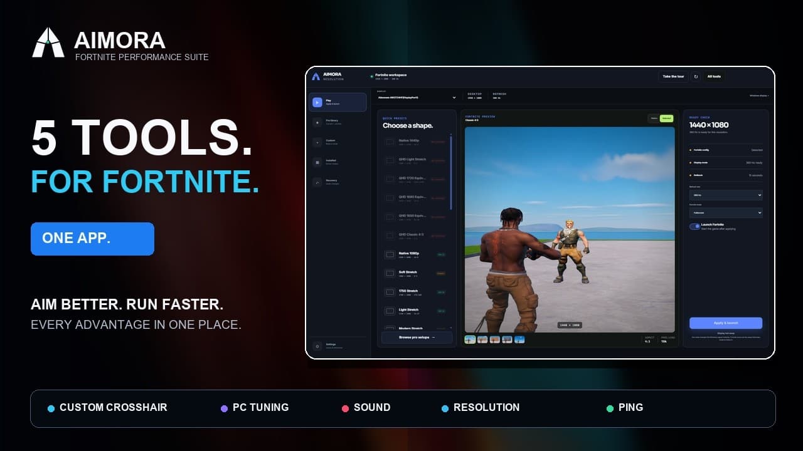
Task: Select the QHD Light Stretch preset
Action: coord(415,160)
